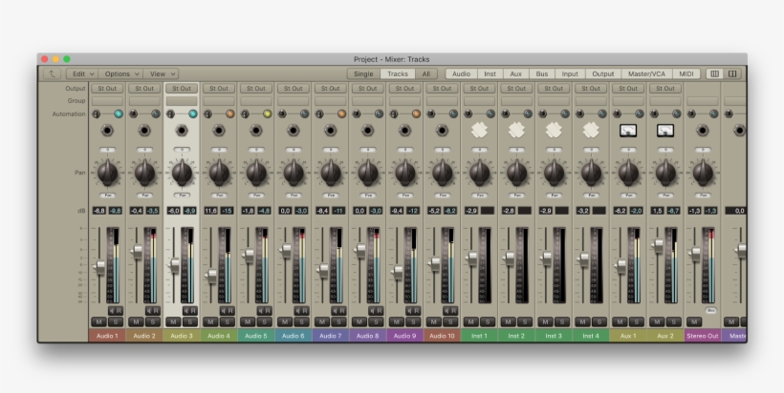Mute the Audio 1 channel
Viewport: 784px width, 393px height.
click(x=99, y=321)
